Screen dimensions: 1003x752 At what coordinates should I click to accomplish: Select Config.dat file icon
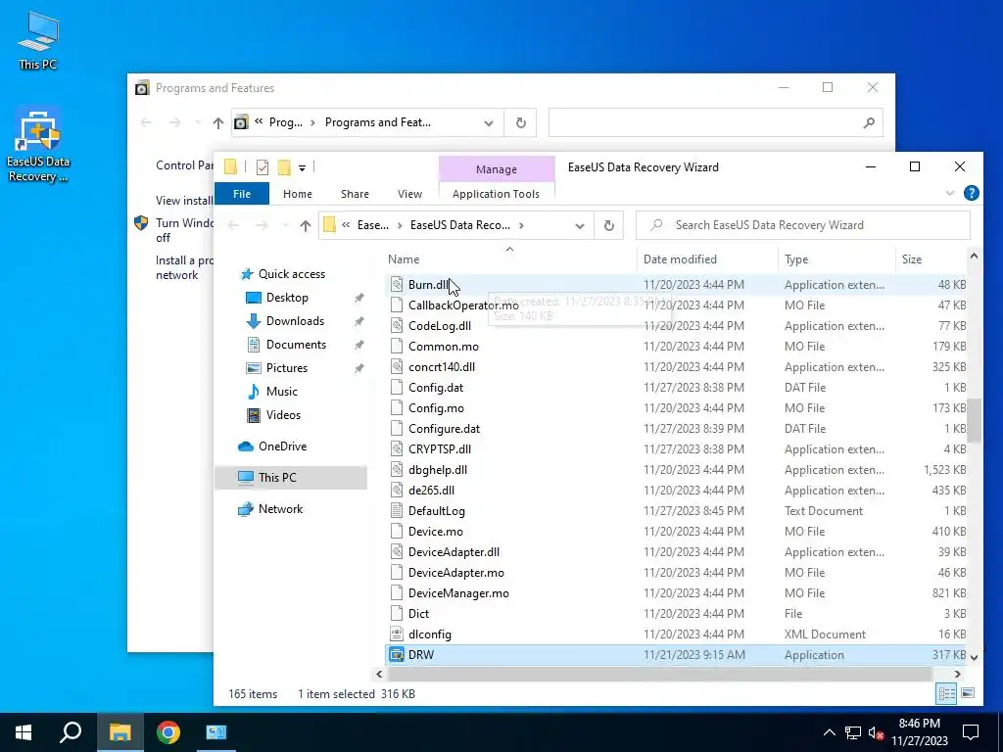(x=397, y=388)
